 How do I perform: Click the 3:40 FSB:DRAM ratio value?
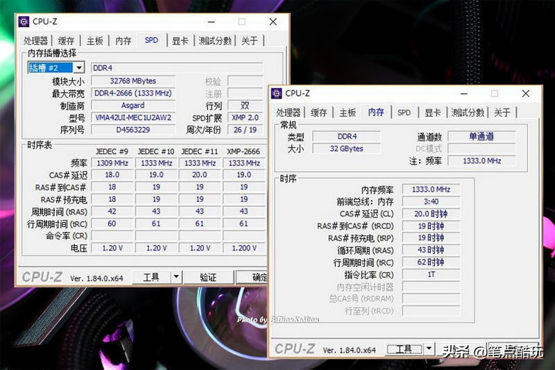pyautogui.click(x=431, y=201)
